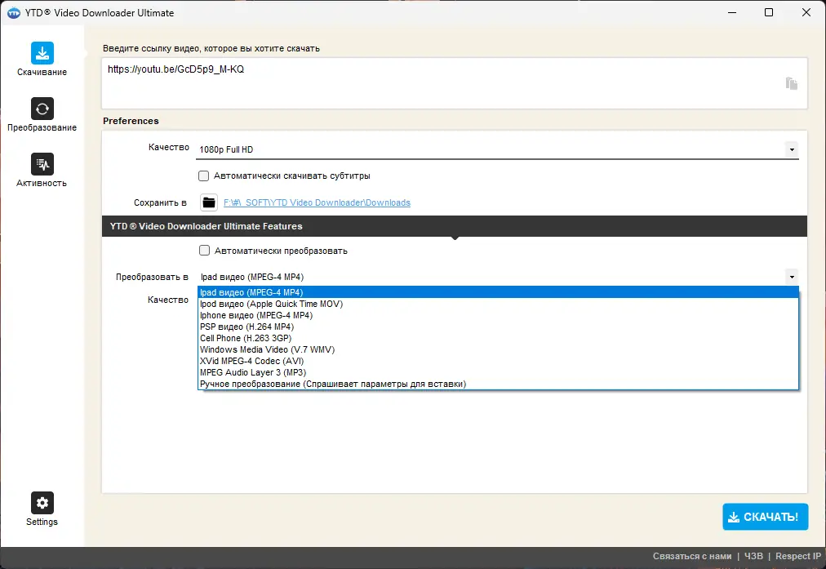The image size is (826, 569).
Task: Select Ipad видео (MPEG-4 MP4) option
Action: (x=499, y=292)
